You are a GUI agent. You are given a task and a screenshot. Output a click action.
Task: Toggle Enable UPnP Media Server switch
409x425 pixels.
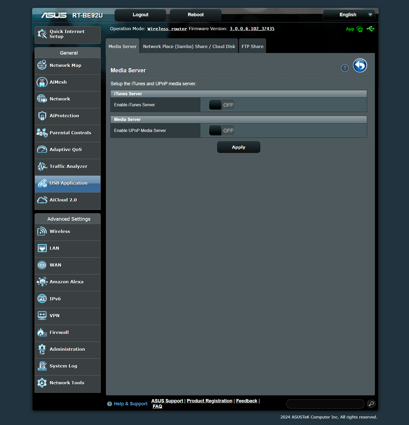point(222,131)
